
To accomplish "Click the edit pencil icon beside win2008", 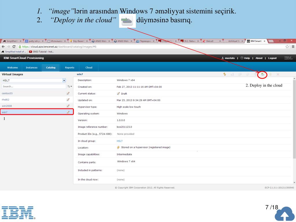I will pyautogui.click(x=68, y=106).
